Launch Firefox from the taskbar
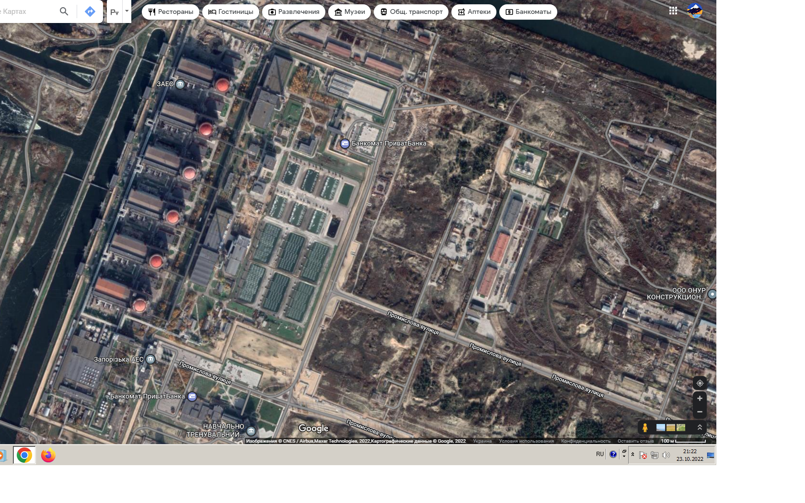The image size is (805, 503). pyautogui.click(x=48, y=455)
